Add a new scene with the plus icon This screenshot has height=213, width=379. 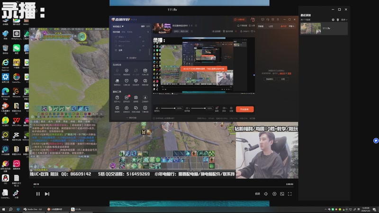148,32
